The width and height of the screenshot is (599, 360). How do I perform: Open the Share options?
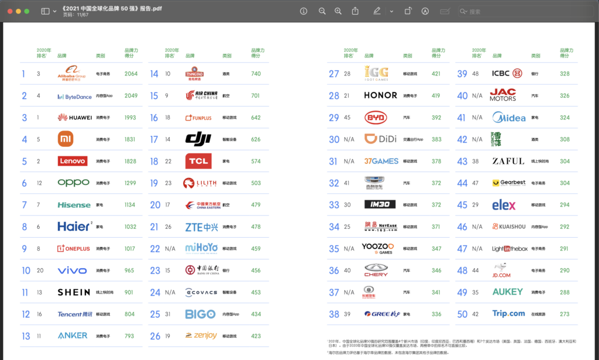pos(355,11)
